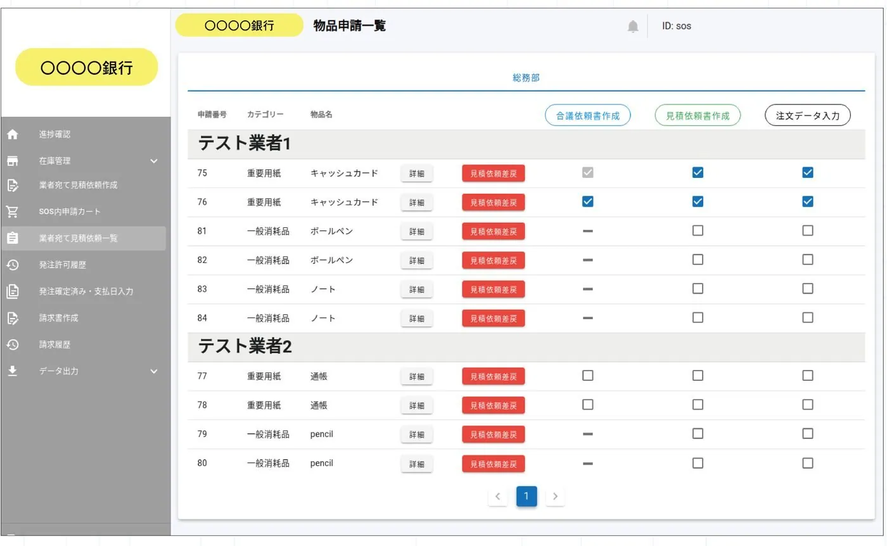Check 注文データ入力 checkbox for row 84
The image size is (887, 546).
click(x=808, y=317)
